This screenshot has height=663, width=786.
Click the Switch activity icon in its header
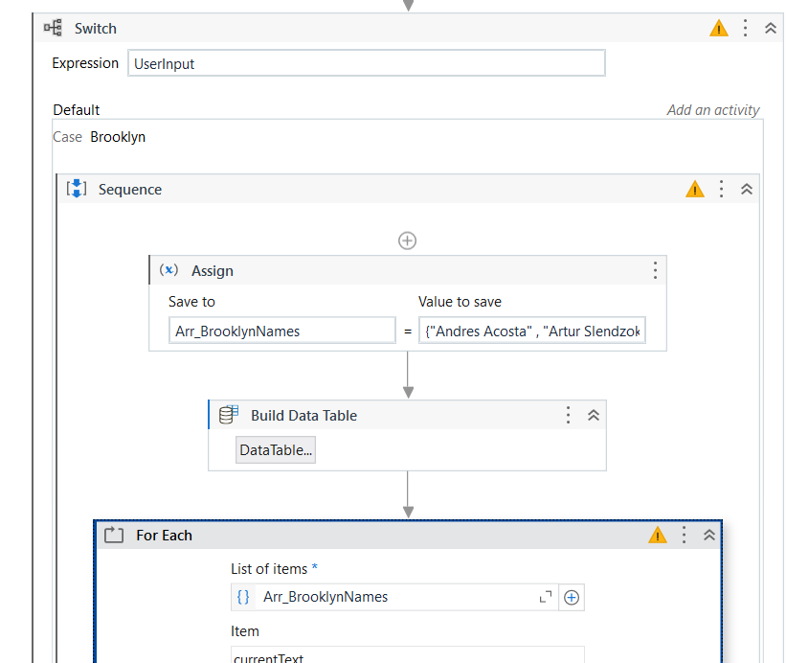53,28
